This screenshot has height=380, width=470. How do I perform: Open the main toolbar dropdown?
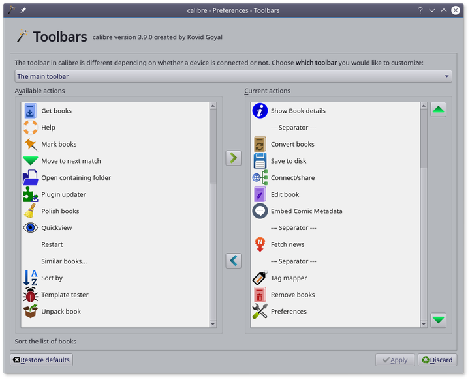pyautogui.click(x=233, y=76)
